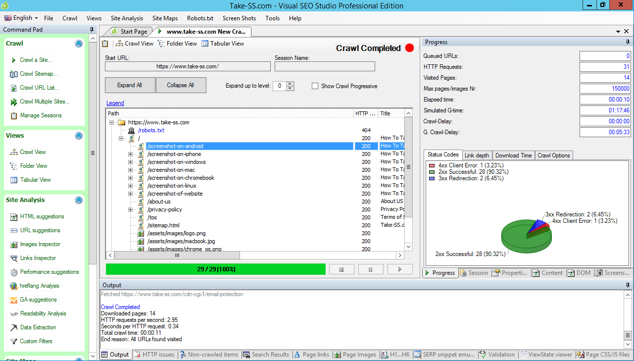Open the HTTP issues tab
This screenshot has width=634, height=361.
pyautogui.click(x=154, y=355)
